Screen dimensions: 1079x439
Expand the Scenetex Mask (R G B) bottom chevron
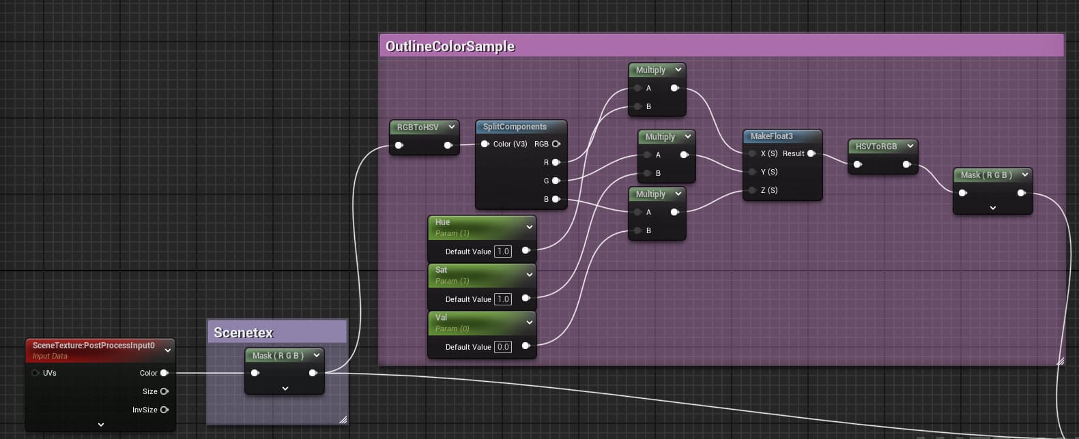coord(285,389)
